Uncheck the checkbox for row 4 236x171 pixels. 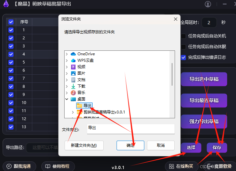11,54
